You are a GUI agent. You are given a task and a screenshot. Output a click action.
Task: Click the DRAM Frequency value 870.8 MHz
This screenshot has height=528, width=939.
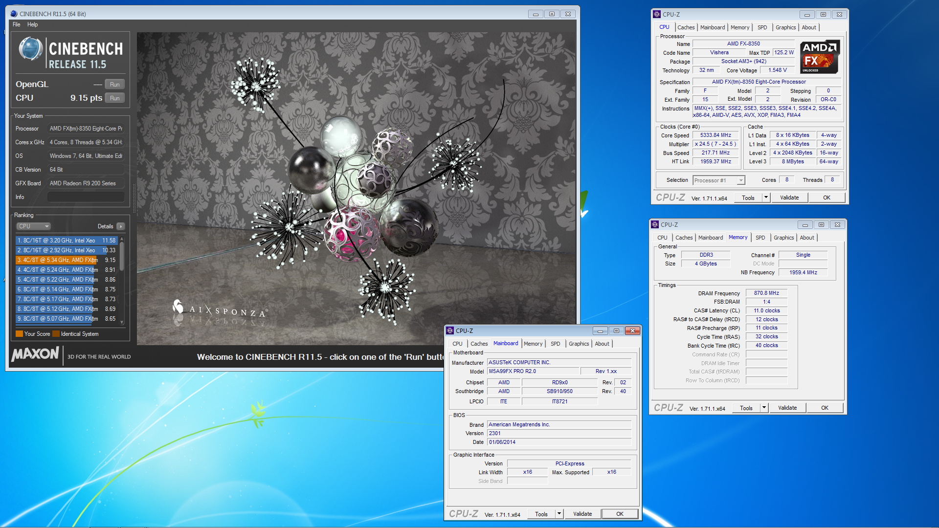coord(766,293)
